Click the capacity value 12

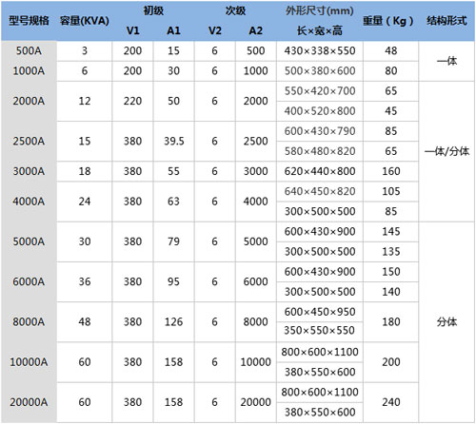point(85,101)
